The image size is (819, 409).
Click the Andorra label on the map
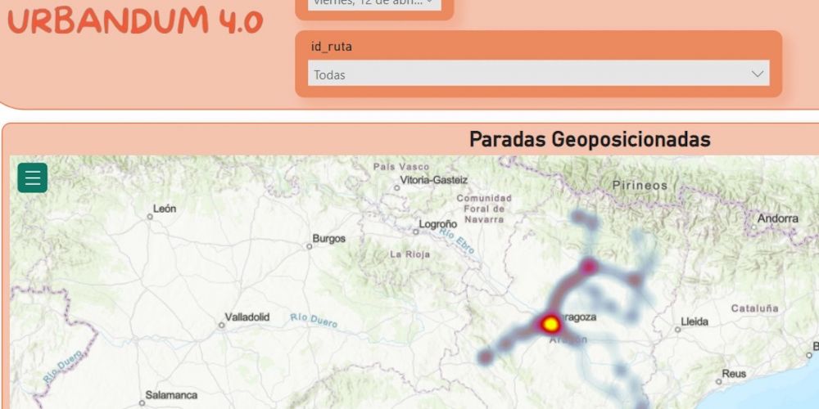(777, 218)
